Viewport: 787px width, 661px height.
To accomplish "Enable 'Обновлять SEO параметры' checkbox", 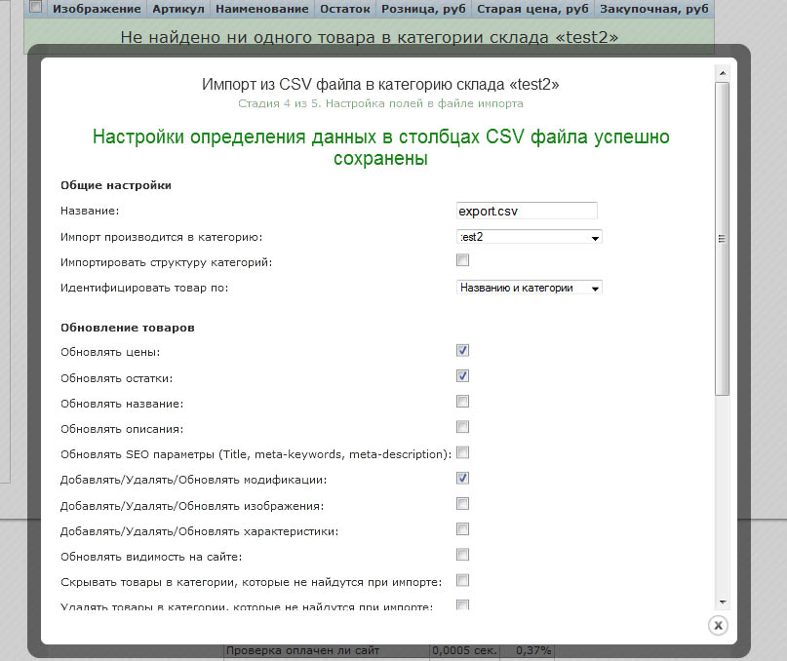I will [463, 452].
